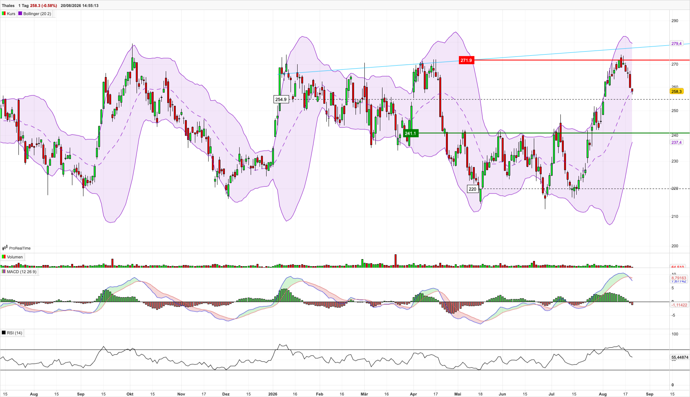This screenshot has height=397, width=690.
Task: Click the "Thales" chart title
Action: click(8, 6)
